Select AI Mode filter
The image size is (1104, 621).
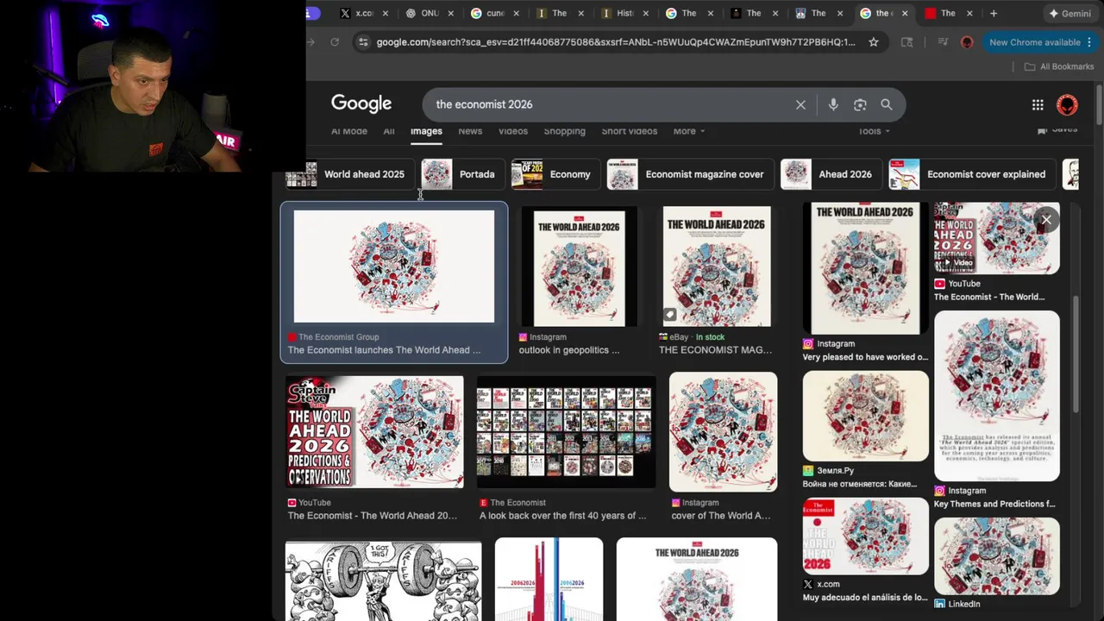[349, 131]
